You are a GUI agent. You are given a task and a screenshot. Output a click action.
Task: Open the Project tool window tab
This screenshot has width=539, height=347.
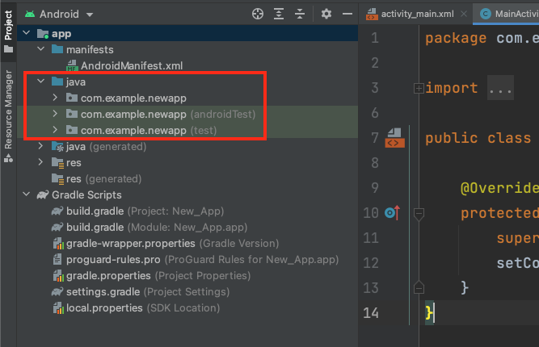[8, 31]
